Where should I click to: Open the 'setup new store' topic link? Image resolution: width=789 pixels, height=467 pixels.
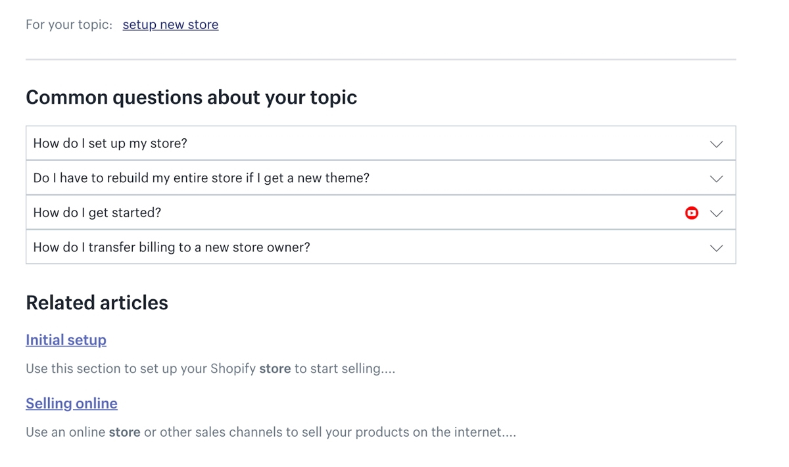(170, 24)
